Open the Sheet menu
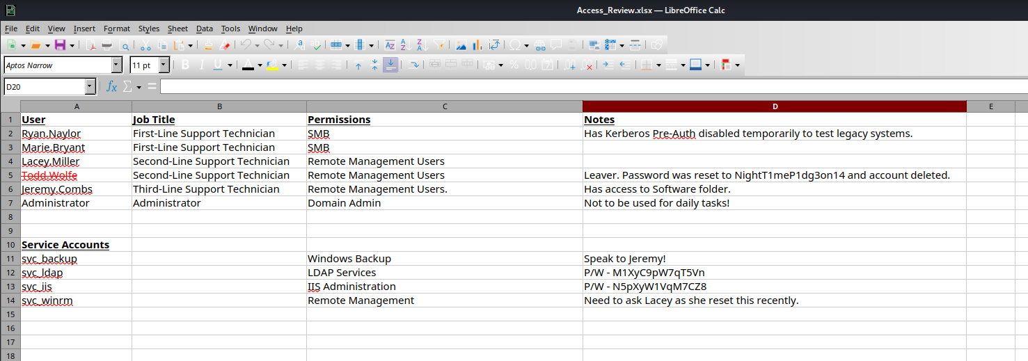 (177, 29)
